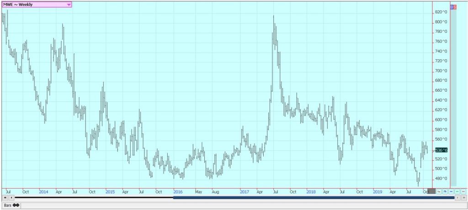Click the 820^0 price axis label
468x210 pixels.
point(441,12)
